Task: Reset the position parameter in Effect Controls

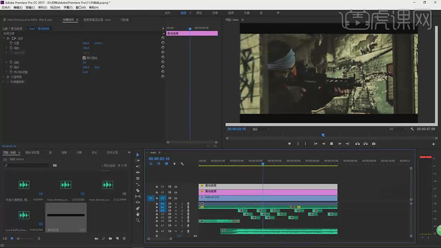Action: 163,43
